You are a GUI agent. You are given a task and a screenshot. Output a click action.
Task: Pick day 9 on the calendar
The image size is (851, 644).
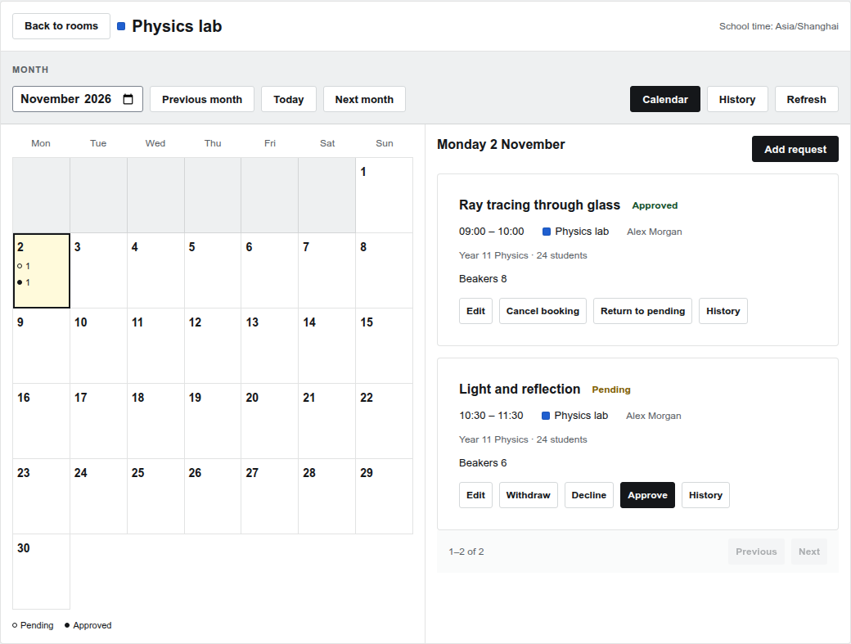pos(41,346)
